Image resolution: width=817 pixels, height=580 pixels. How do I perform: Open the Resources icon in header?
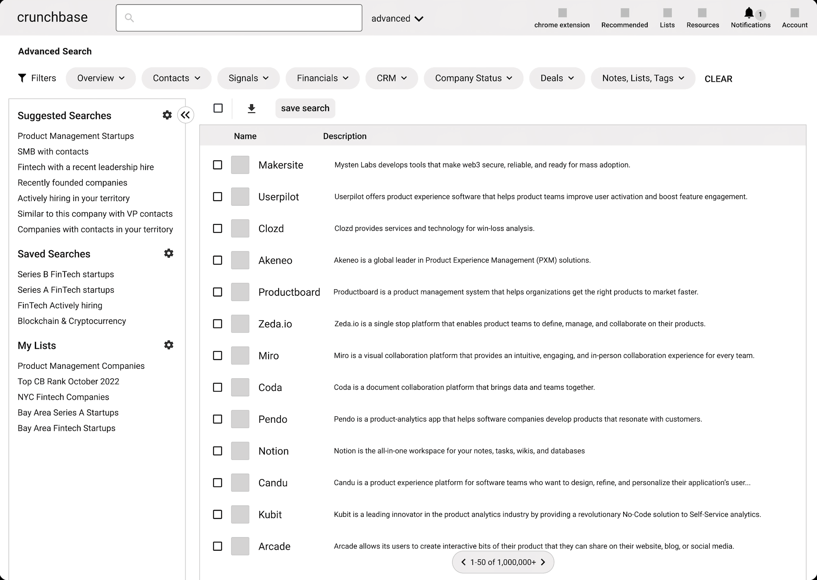click(702, 13)
